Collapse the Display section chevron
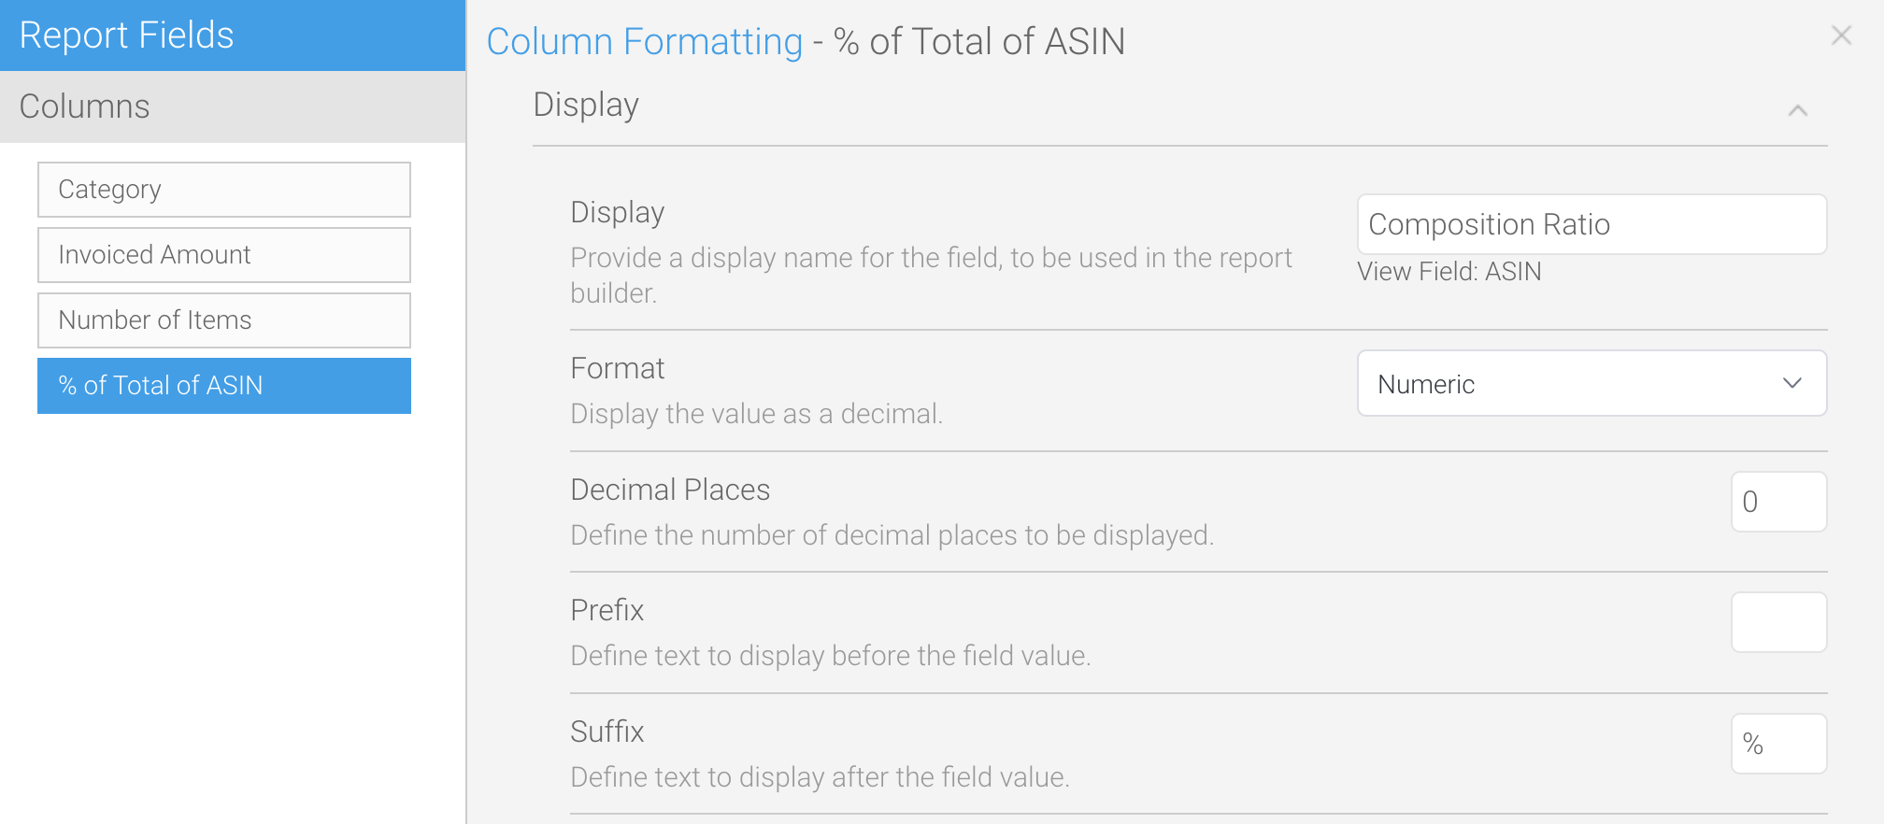1884x824 pixels. (1797, 110)
